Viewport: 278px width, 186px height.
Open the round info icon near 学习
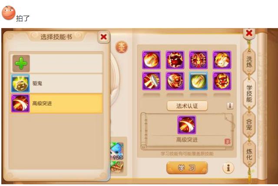pos(228,168)
